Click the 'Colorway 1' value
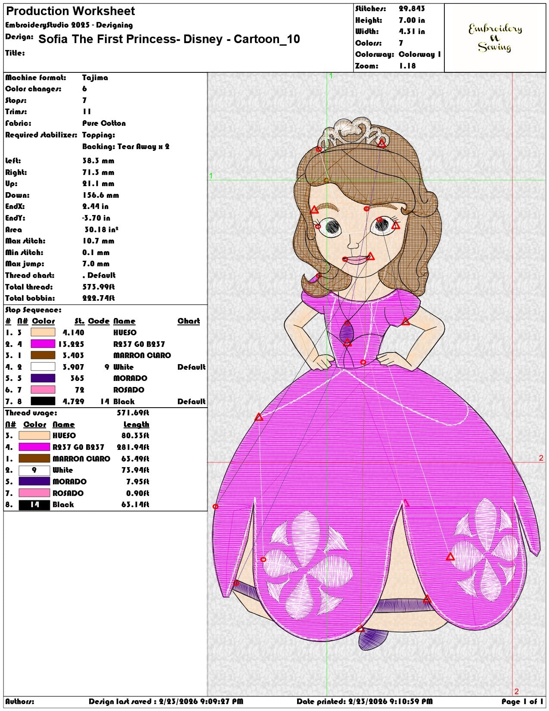 (420, 54)
